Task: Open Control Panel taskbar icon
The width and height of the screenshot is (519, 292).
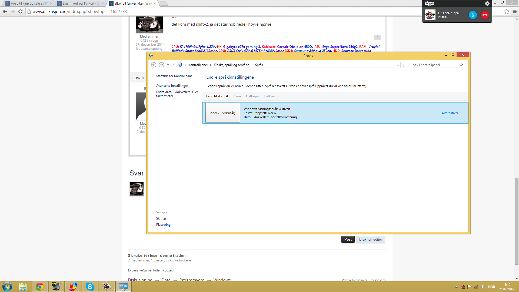Action: tap(123, 287)
